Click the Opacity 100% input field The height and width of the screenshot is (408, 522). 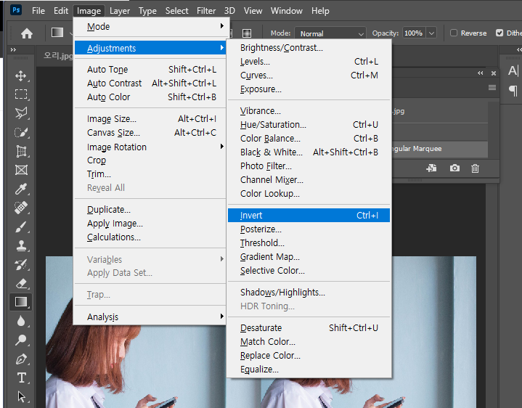click(414, 33)
